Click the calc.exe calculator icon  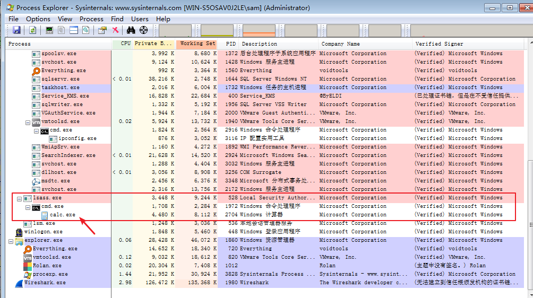tap(45, 215)
